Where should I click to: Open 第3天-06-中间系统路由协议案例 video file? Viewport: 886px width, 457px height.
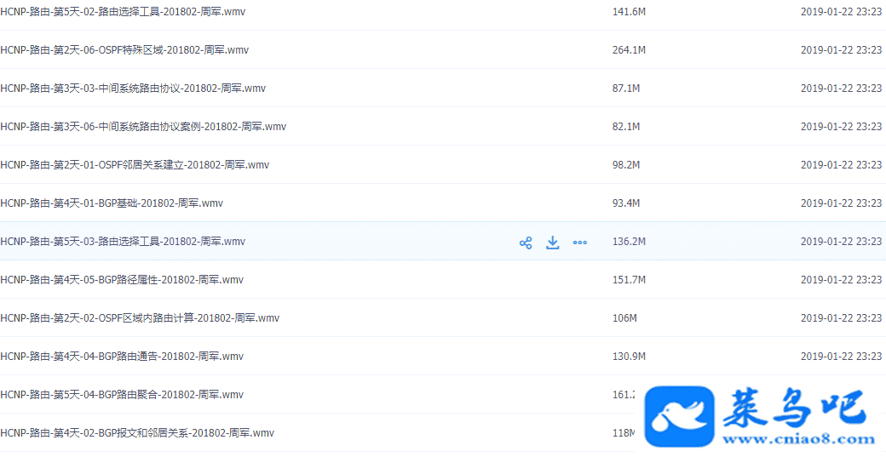tap(143, 127)
